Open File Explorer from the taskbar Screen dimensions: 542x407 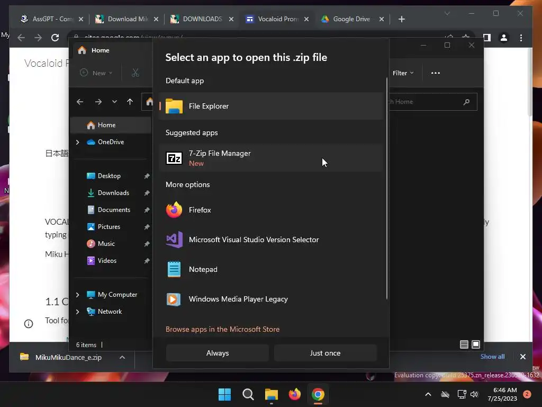(x=272, y=394)
